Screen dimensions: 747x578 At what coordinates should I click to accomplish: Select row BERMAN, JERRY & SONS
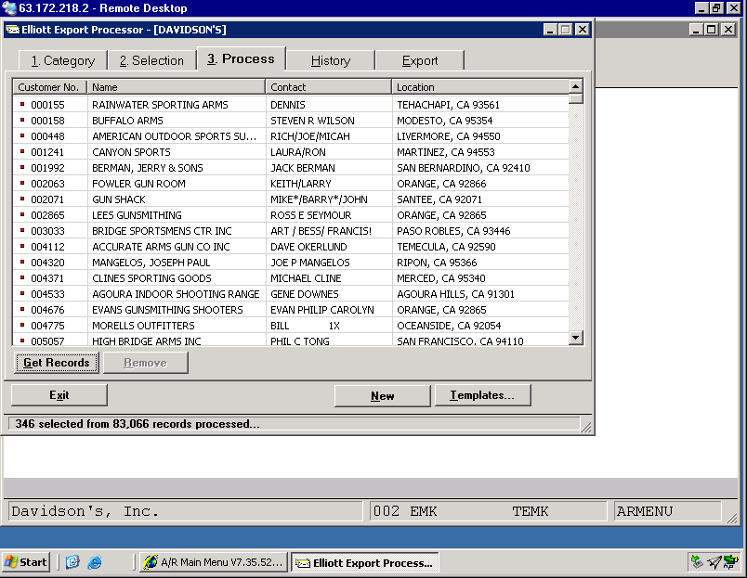(291, 167)
